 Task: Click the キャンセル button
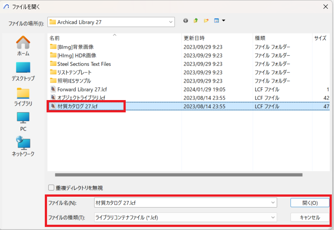(310, 217)
